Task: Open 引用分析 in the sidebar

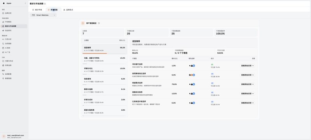Action: click(x=14, y=39)
